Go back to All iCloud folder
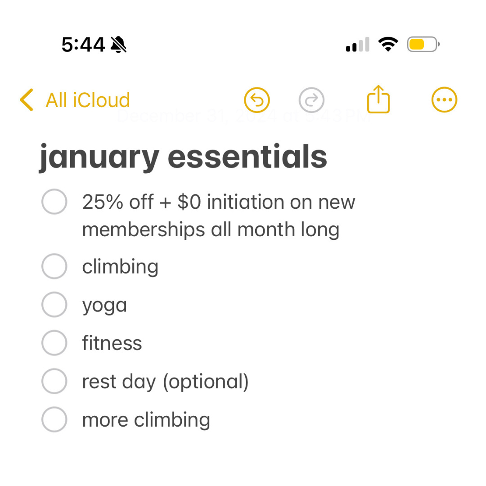The height and width of the screenshot is (486, 486). pyautogui.click(x=88, y=100)
